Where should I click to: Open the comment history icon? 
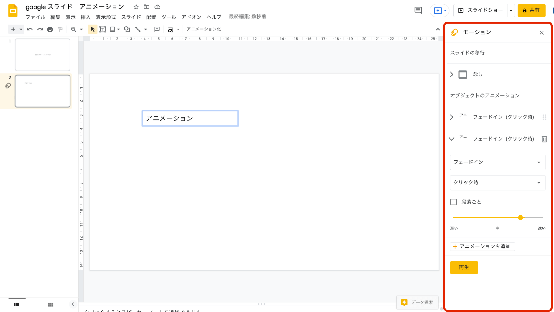(x=418, y=11)
